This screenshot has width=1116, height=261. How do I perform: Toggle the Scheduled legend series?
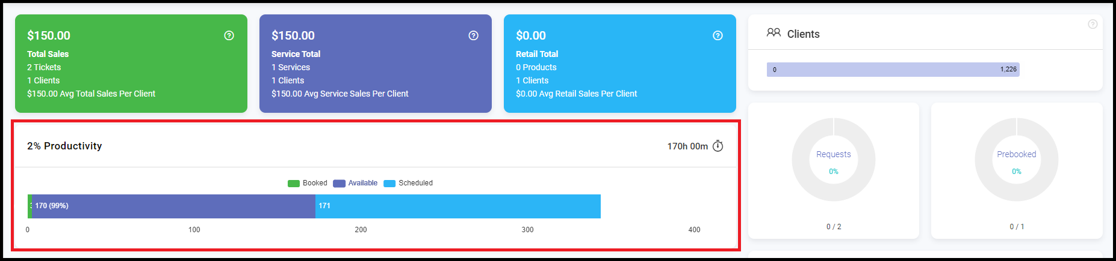408,183
